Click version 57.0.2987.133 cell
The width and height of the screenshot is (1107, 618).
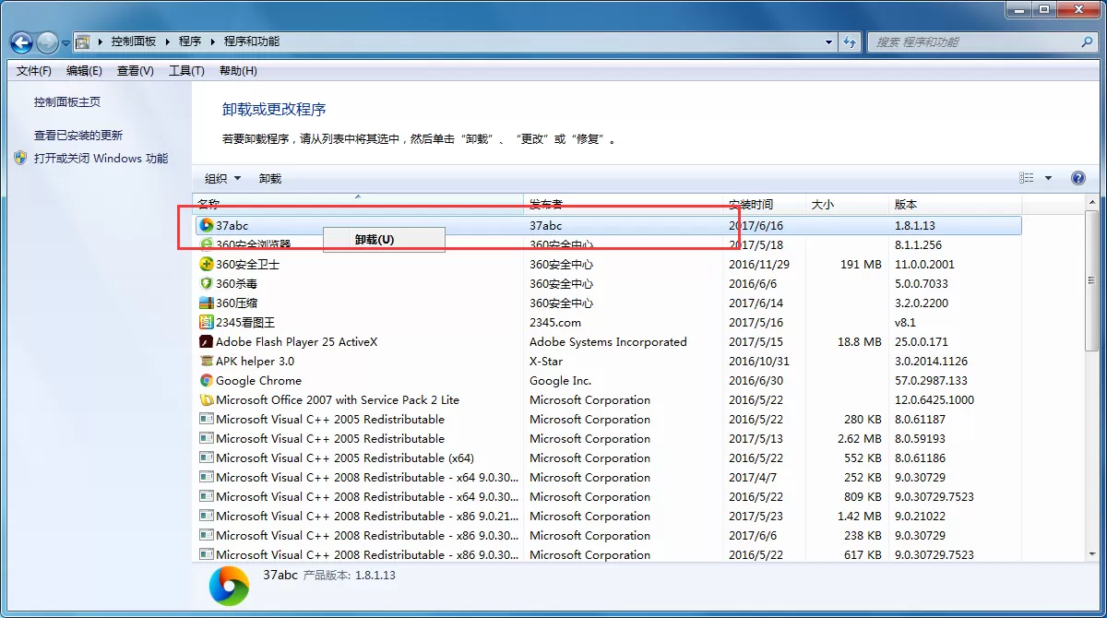(x=931, y=380)
